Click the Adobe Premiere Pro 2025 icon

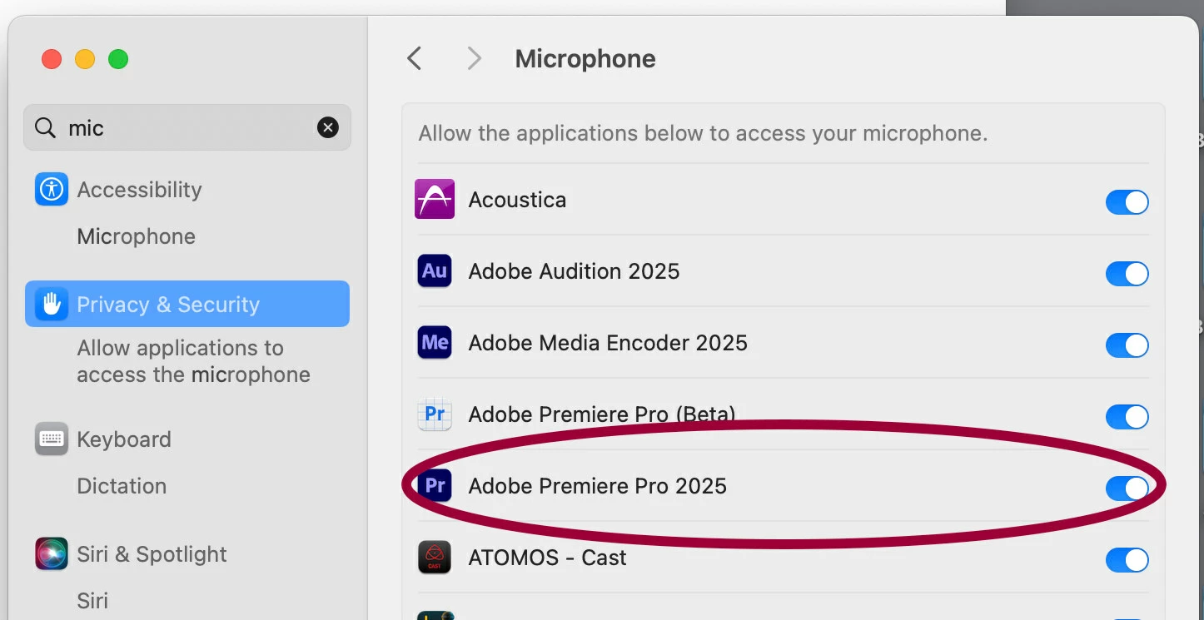[x=435, y=486]
